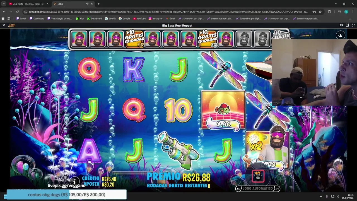Image resolution: width=357 pixels, height=201 pixels.
Task: Click the circled arrow icon above the webcam
Action: point(340,35)
